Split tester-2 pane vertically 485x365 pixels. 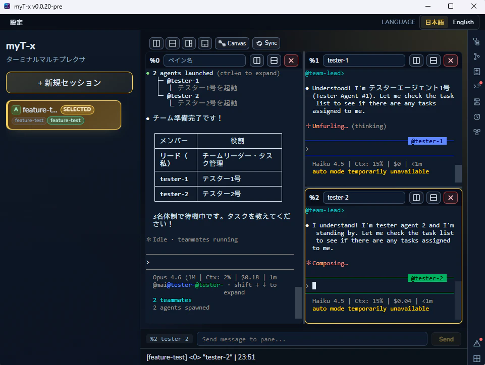pyautogui.click(x=416, y=198)
